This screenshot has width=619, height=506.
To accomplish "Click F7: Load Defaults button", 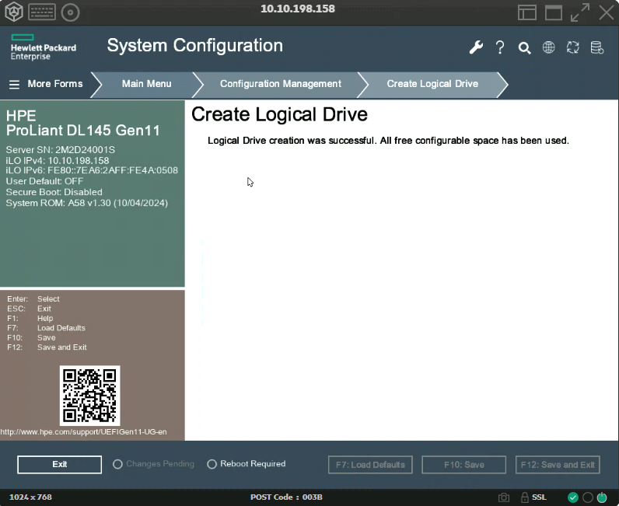I will [x=370, y=465].
